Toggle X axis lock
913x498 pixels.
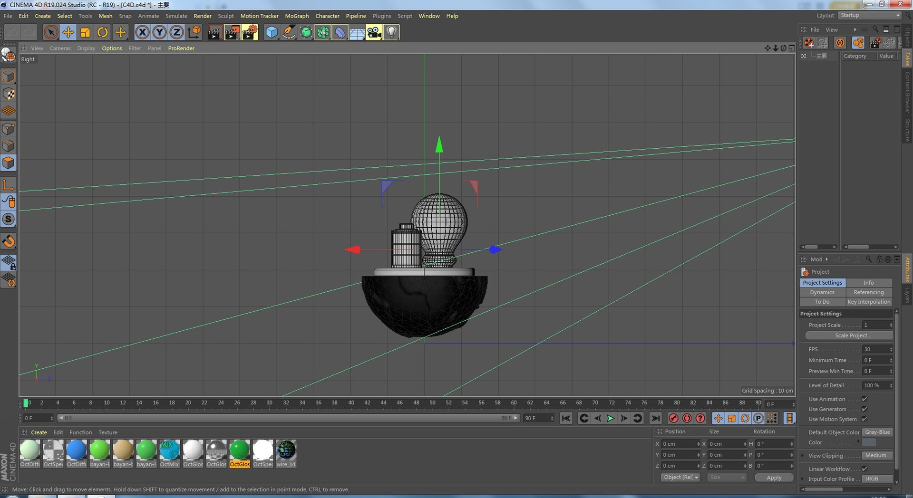point(142,32)
